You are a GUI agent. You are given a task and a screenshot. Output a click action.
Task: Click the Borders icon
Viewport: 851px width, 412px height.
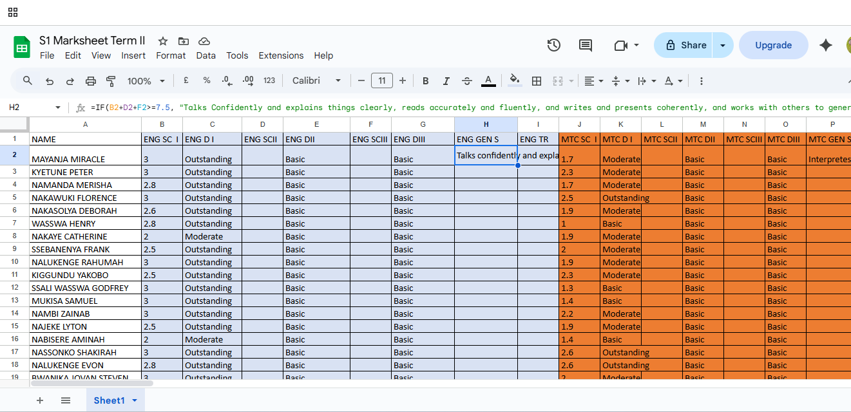537,80
